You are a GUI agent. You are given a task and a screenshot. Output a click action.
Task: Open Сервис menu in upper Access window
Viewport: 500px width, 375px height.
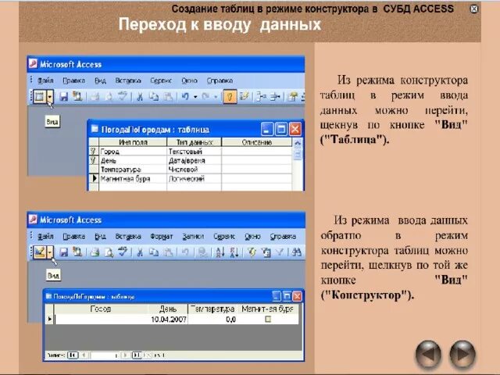point(161,80)
